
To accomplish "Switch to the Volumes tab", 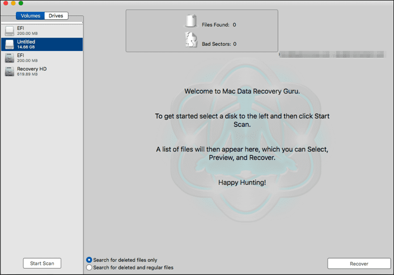I will click(x=31, y=16).
